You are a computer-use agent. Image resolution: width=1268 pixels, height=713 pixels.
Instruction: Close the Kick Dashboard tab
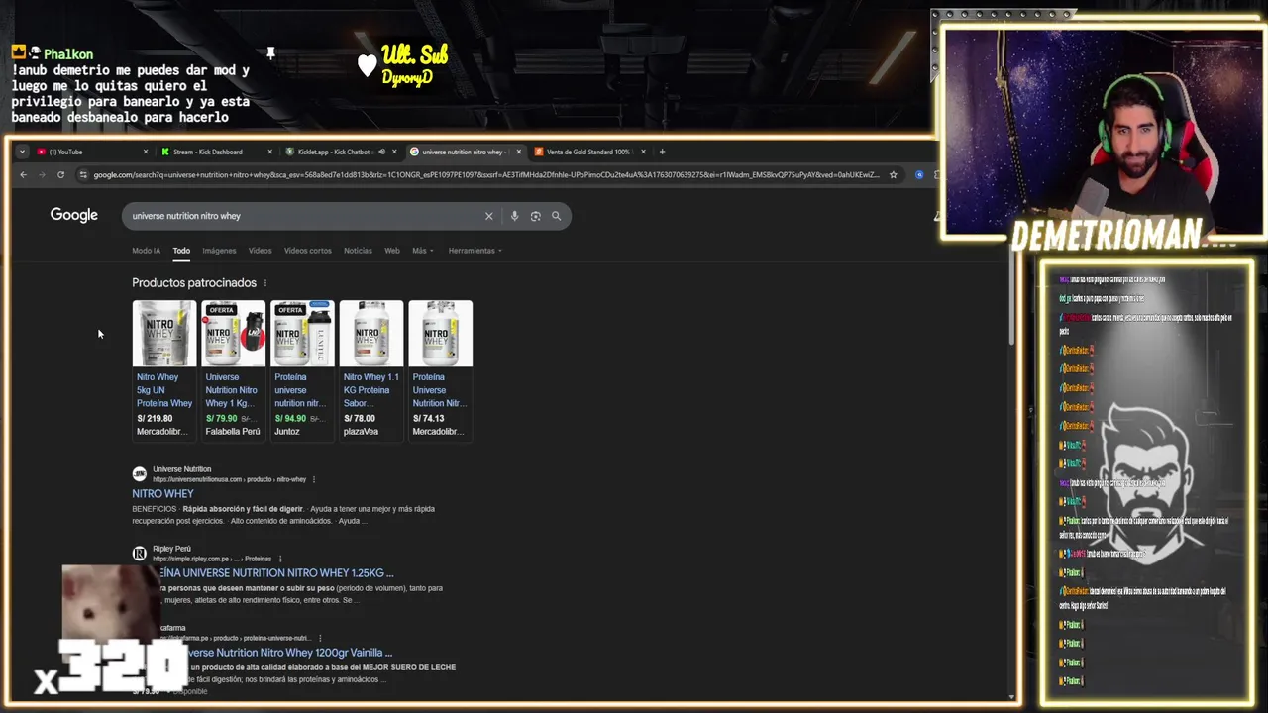269,152
